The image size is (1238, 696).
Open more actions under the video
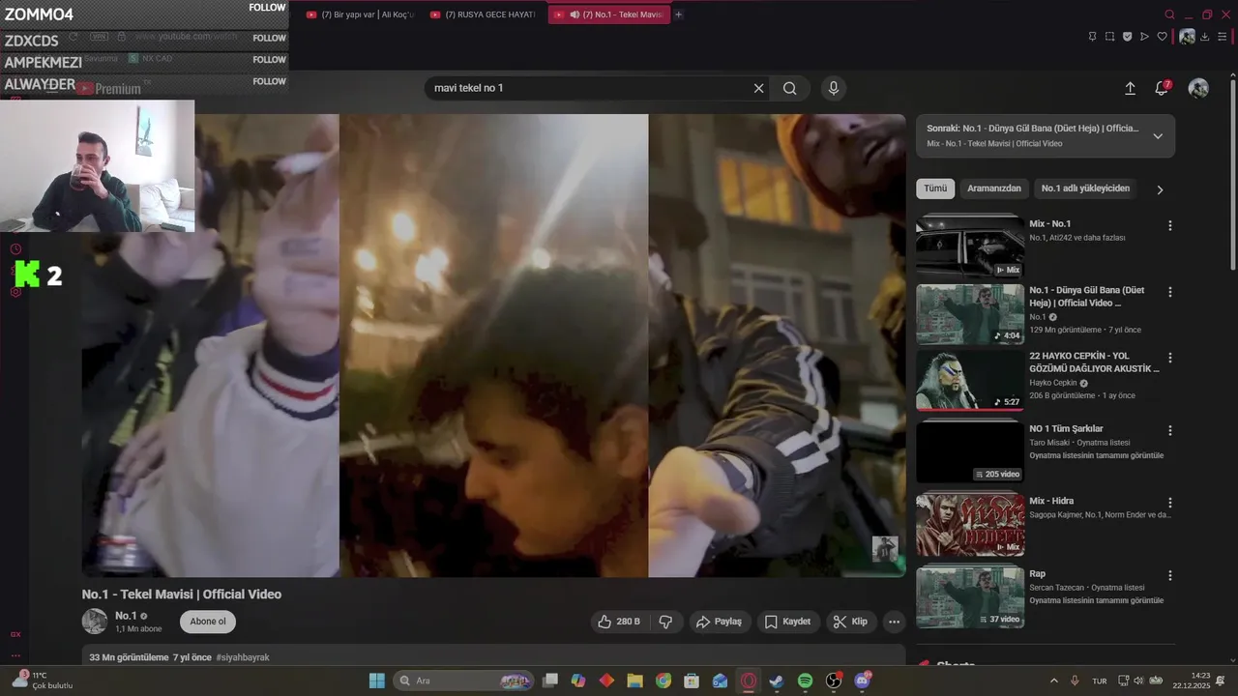(x=895, y=622)
